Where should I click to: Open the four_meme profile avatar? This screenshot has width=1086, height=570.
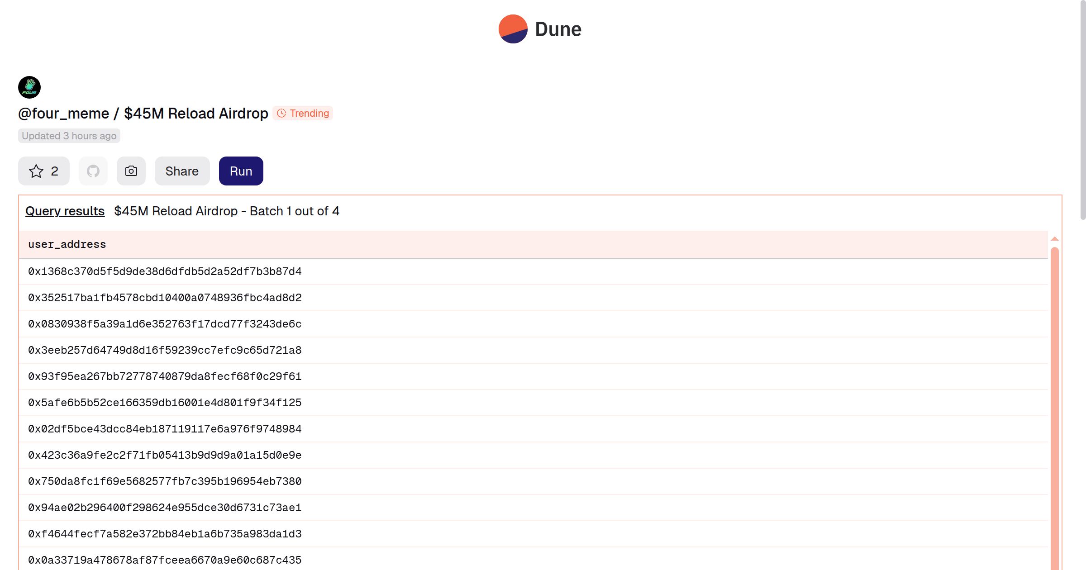coord(29,87)
